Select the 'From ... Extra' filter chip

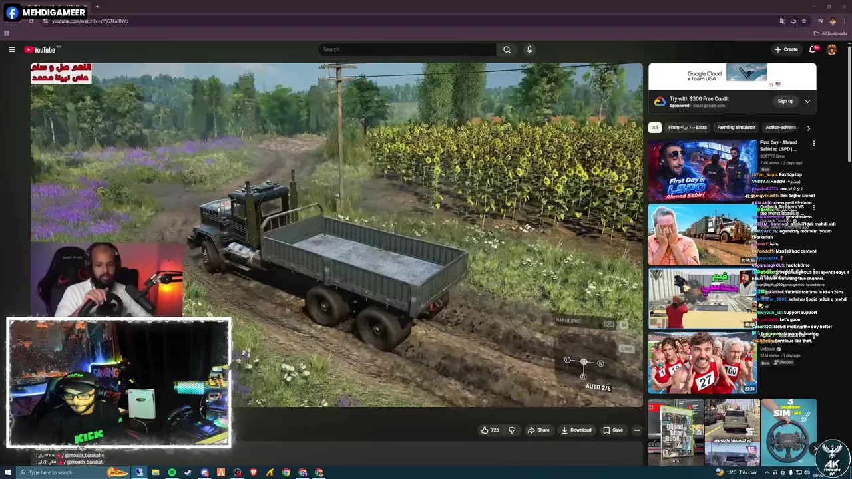687,128
